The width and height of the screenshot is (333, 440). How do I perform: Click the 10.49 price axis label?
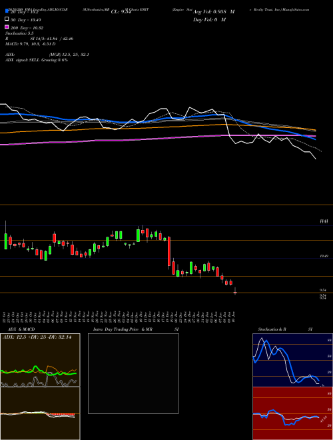click(x=324, y=256)
